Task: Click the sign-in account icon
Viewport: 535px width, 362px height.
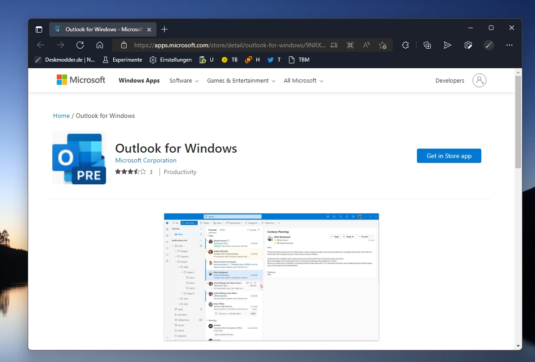Action: 480,80
